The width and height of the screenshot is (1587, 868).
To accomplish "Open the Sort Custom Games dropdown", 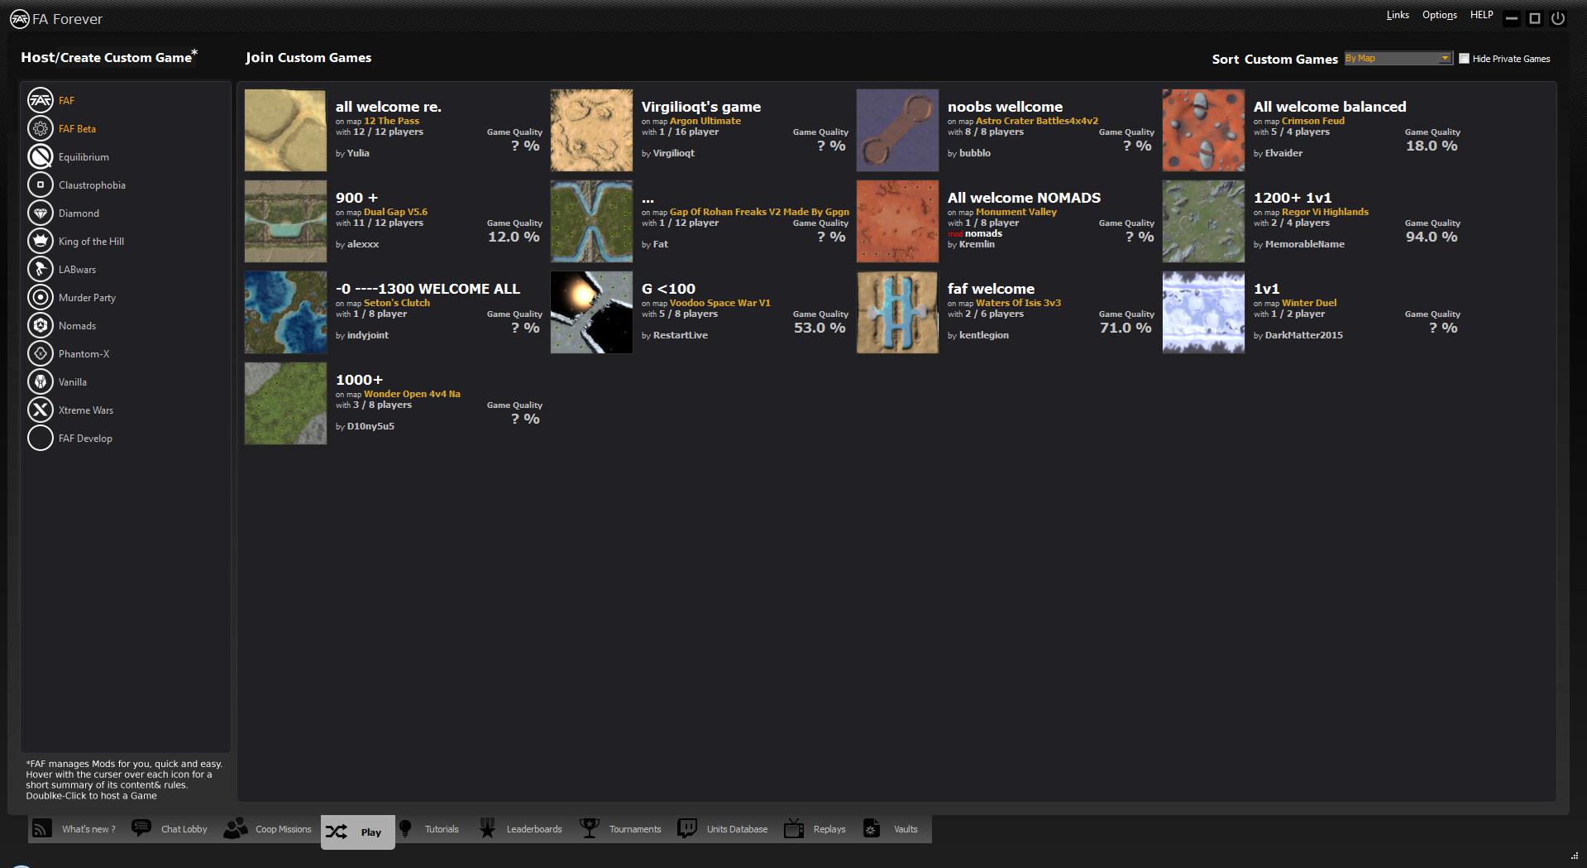I will tap(1398, 59).
